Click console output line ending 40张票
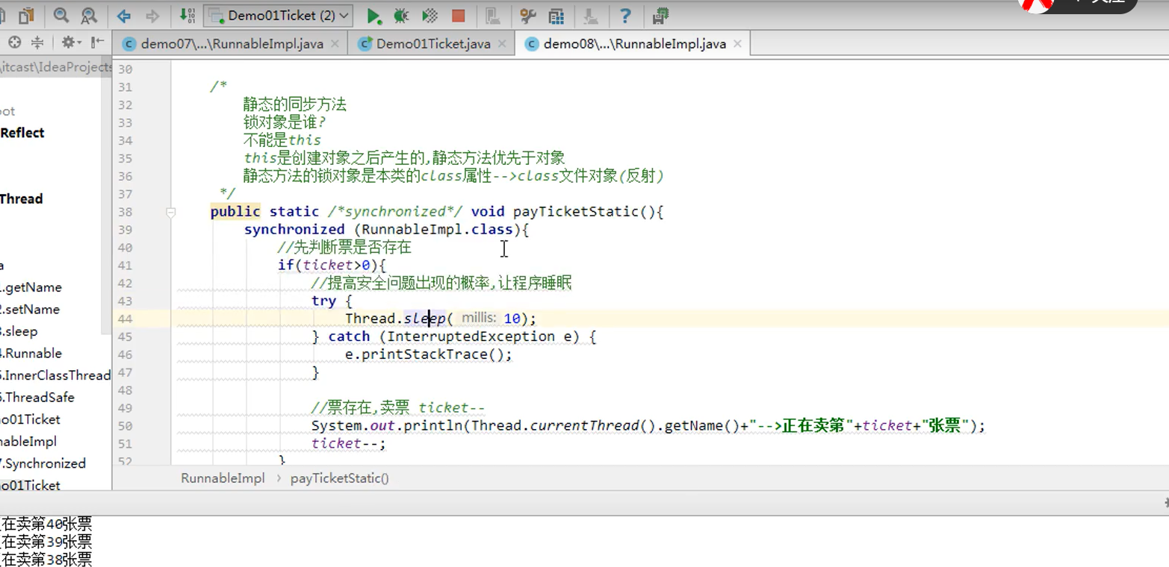Screen dimensions: 1169x567 (x=46, y=524)
